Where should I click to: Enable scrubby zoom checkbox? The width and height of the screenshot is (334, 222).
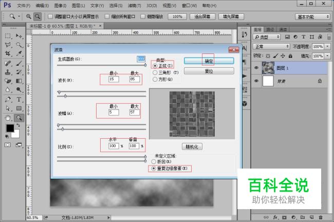[x=143, y=16]
